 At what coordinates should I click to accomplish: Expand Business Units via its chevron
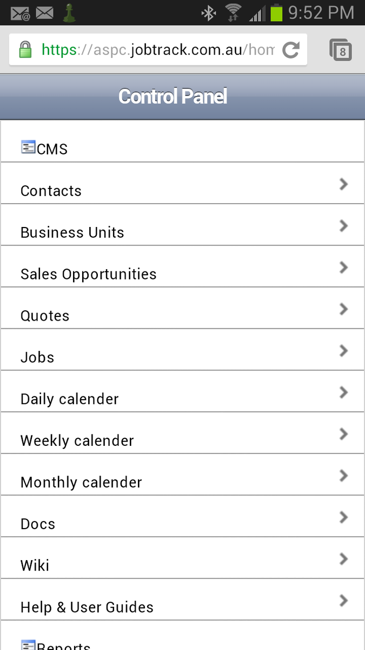tap(343, 226)
